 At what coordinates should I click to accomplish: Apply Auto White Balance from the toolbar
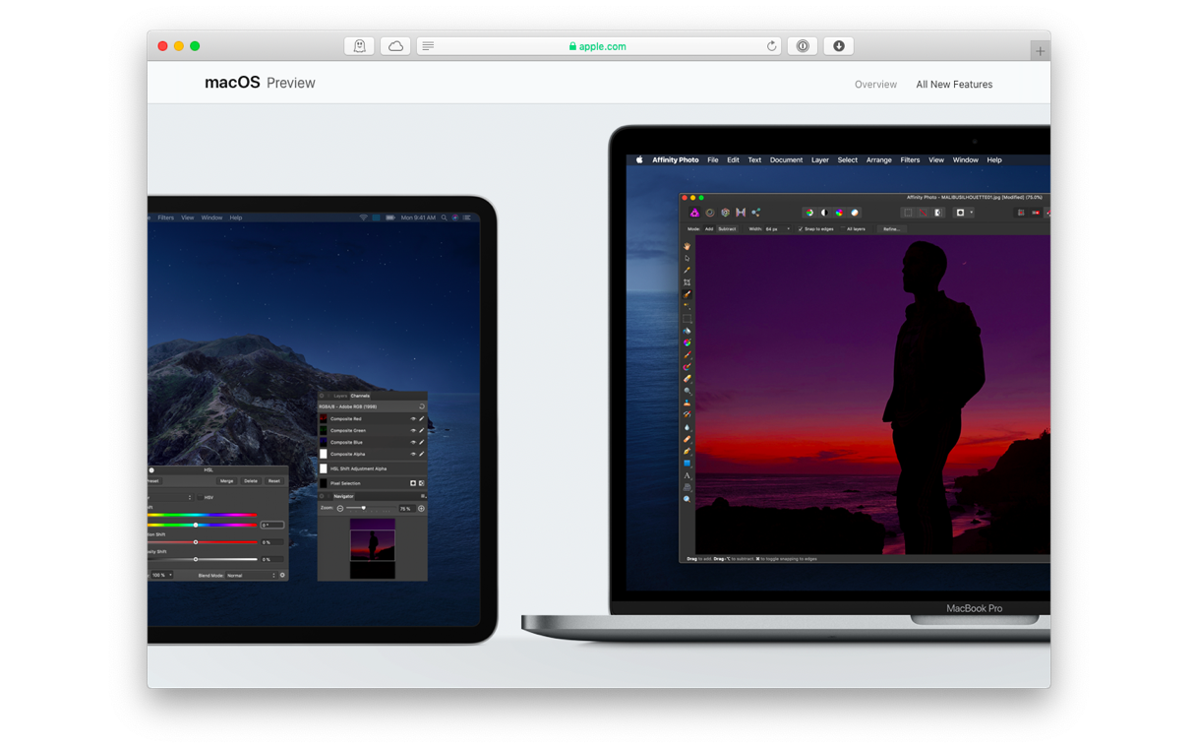point(855,213)
